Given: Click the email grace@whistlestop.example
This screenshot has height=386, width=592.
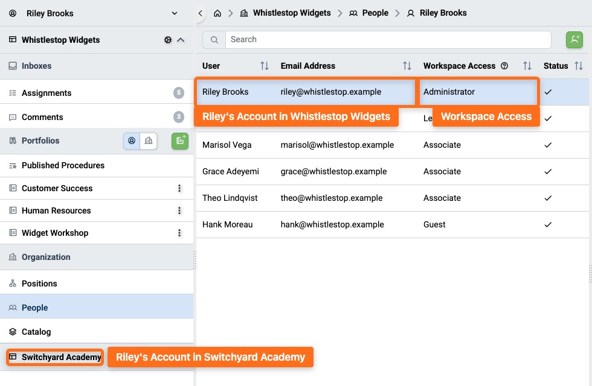Looking at the screenshot, I should pyautogui.click(x=333, y=171).
